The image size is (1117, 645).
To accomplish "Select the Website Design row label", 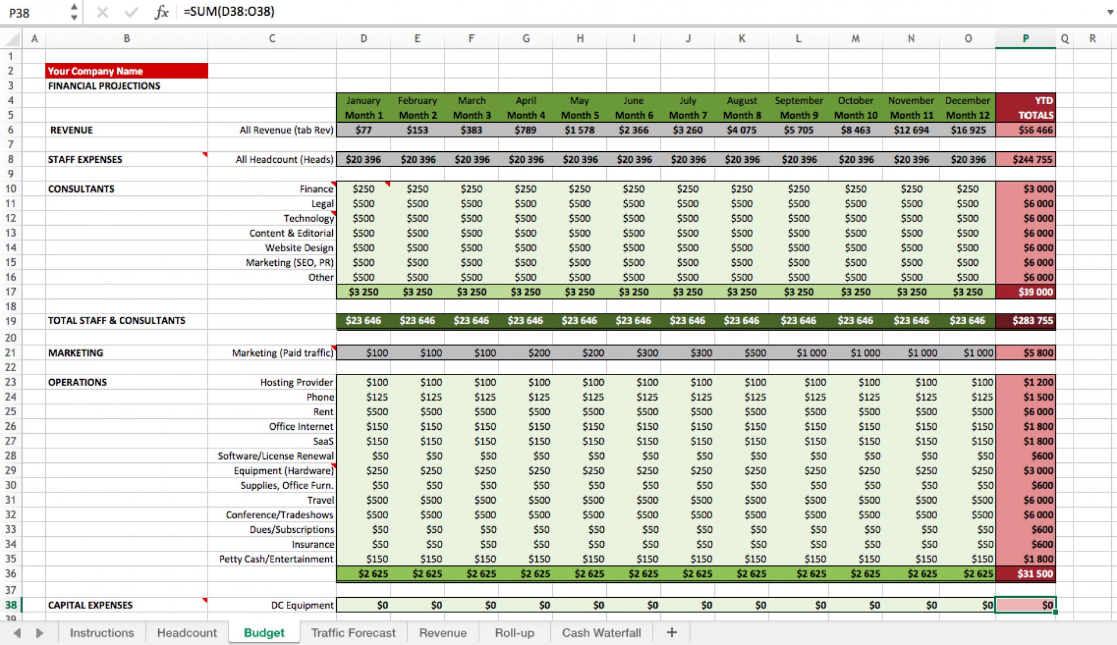I will coord(272,248).
